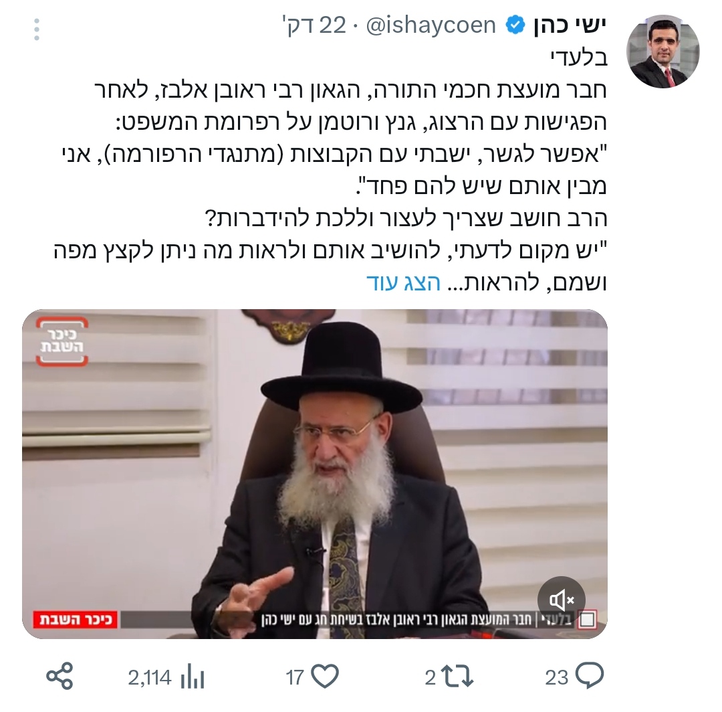Screen dimensions: 722x712
Task: Click the blue verified badge
Action: (515, 25)
